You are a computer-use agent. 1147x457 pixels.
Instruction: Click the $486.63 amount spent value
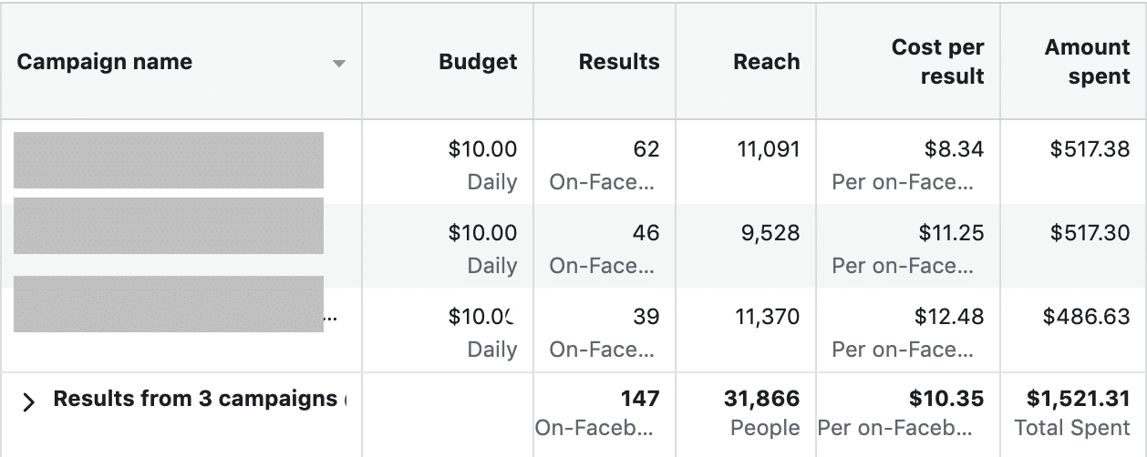coord(1087,317)
